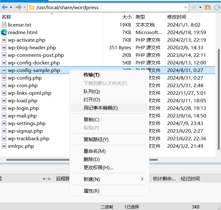Click the wp-signup.php file icon
Screen dimensions: 221x210
4,131
